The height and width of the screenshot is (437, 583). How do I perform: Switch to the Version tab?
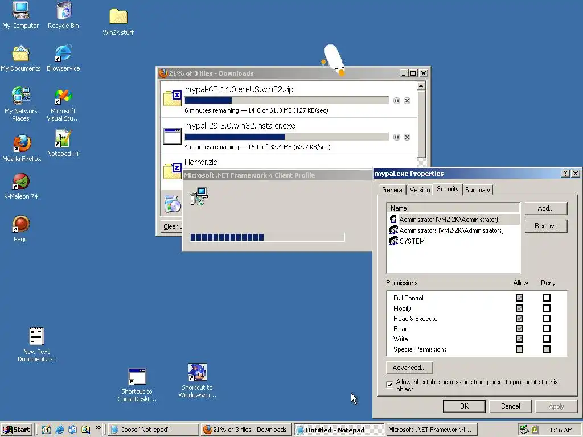(420, 190)
